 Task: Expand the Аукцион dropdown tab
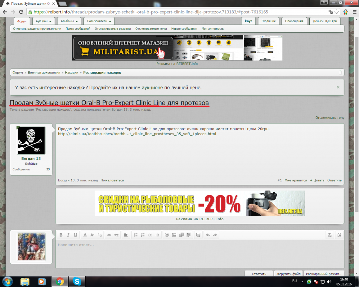tap(44, 21)
